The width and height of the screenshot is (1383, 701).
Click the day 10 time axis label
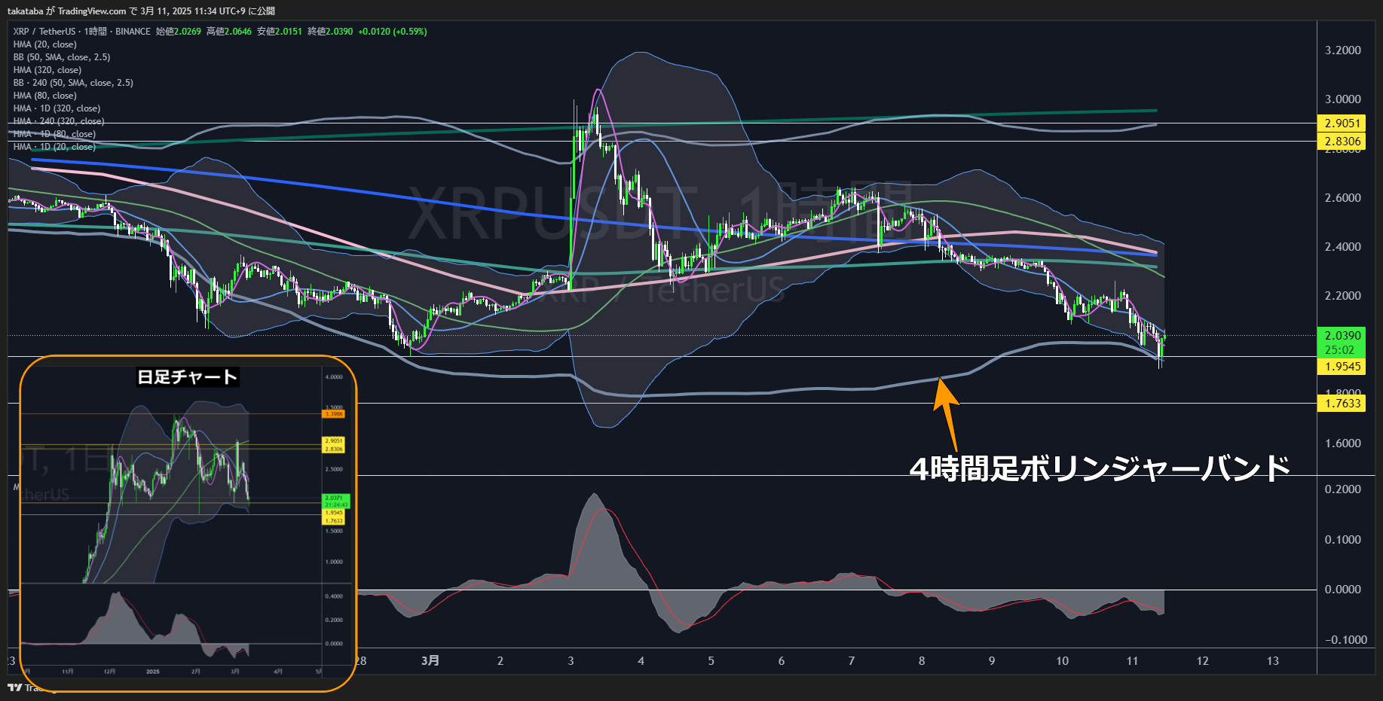tap(1062, 661)
